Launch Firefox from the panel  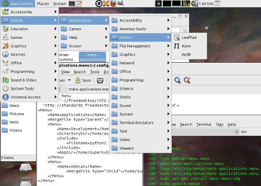[x=113, y=4]
